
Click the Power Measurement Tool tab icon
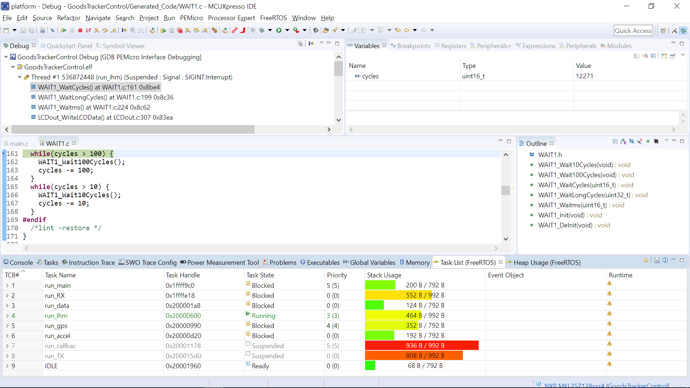pyautogui.click(x=183, y=263)
